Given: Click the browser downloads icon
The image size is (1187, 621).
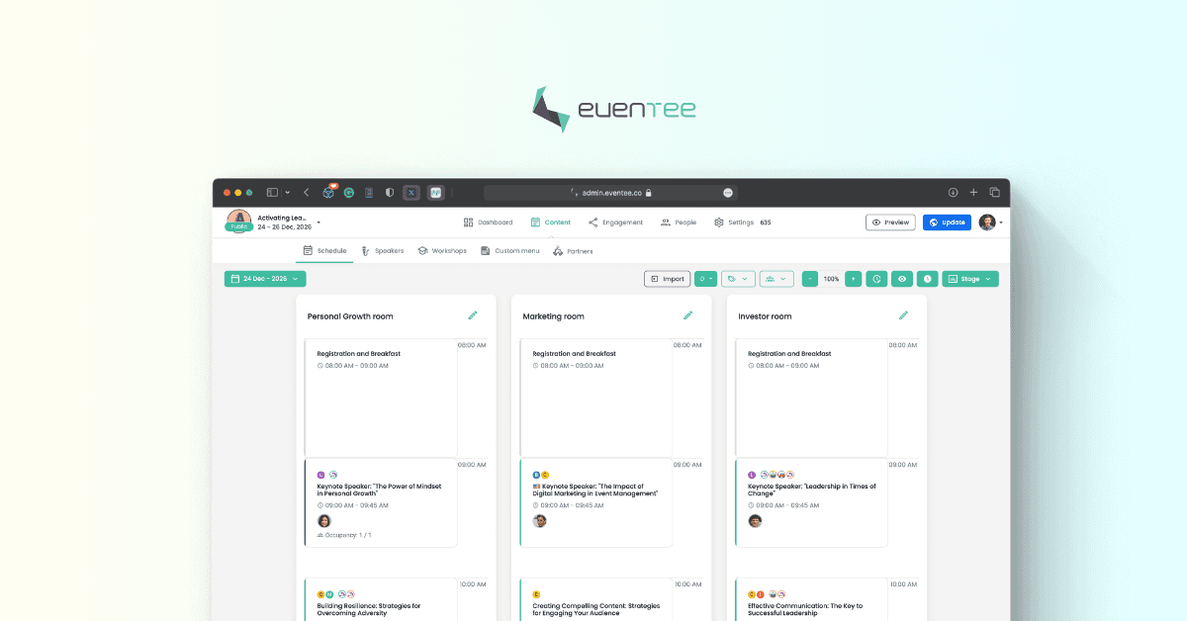Looking at the screenshot, I should coord(953,193).
